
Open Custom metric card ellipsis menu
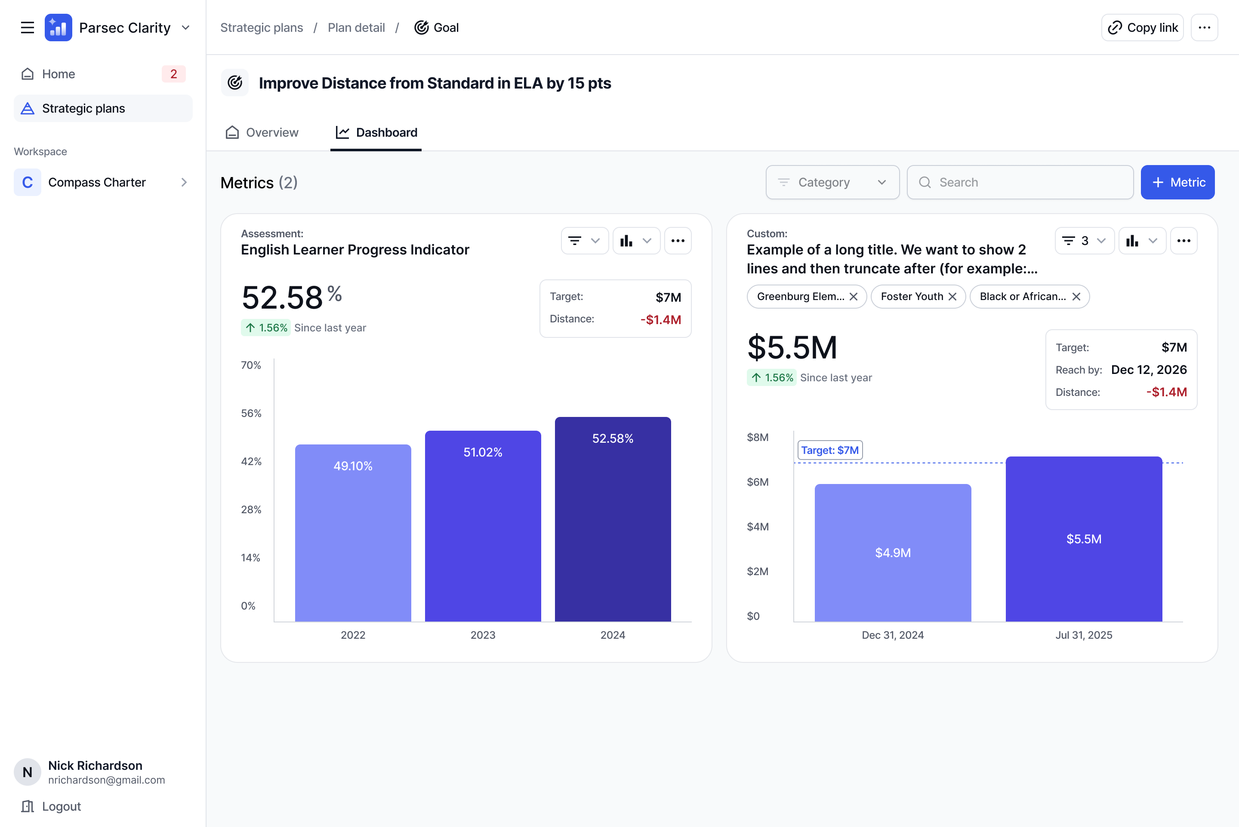click(x=1183, y=241)
